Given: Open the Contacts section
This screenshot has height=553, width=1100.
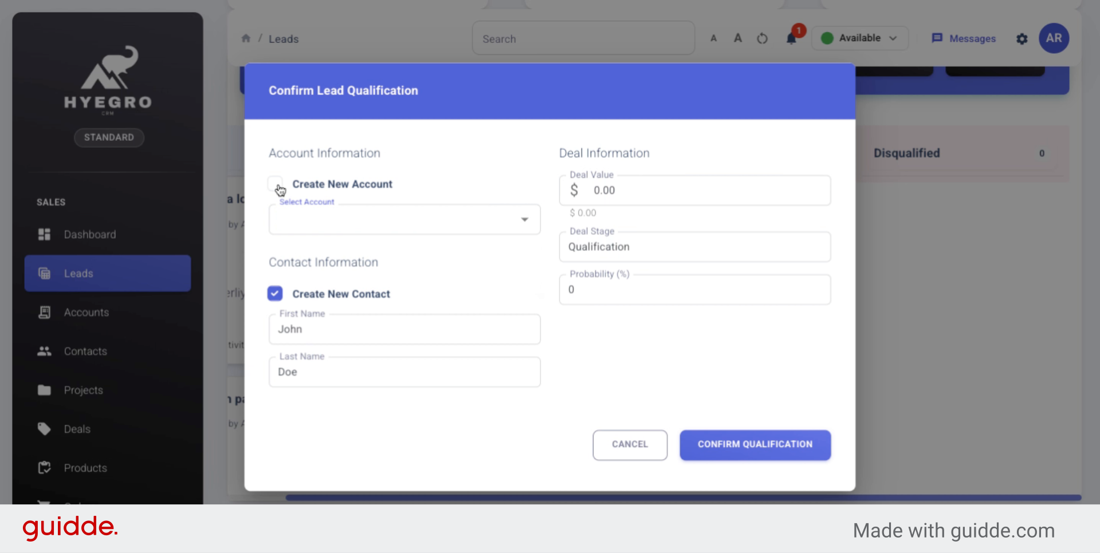Looking at the screenshot, I should tap(85, 351).
